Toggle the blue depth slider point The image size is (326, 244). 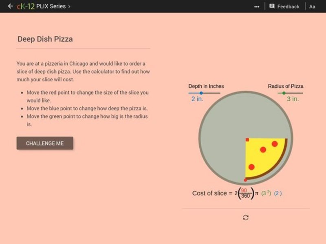pos(200,93)
